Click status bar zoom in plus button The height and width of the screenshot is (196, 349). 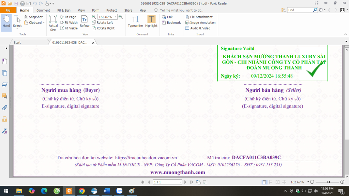(342, 182)
